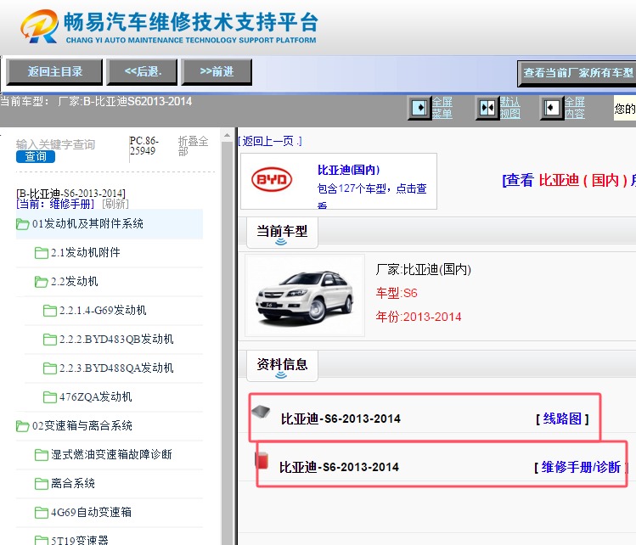Click folder icon beside 2.1发动机附件
This screenshot has width=636, height=545.
tap(42, 253)
